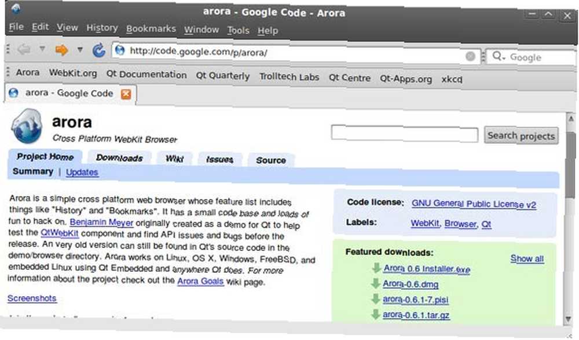
Task: Click Show all featured downloads
Action: pyautogui.click(x=527, y=258)
